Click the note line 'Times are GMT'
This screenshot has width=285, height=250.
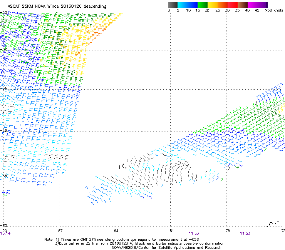pyautogui.click(x=74, y=240)
